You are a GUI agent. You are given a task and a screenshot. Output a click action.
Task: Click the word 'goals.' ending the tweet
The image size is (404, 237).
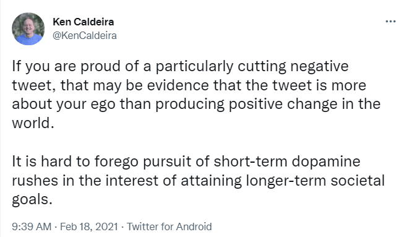(32, 200)
